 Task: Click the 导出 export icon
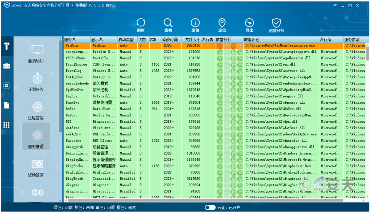[249, 25]
